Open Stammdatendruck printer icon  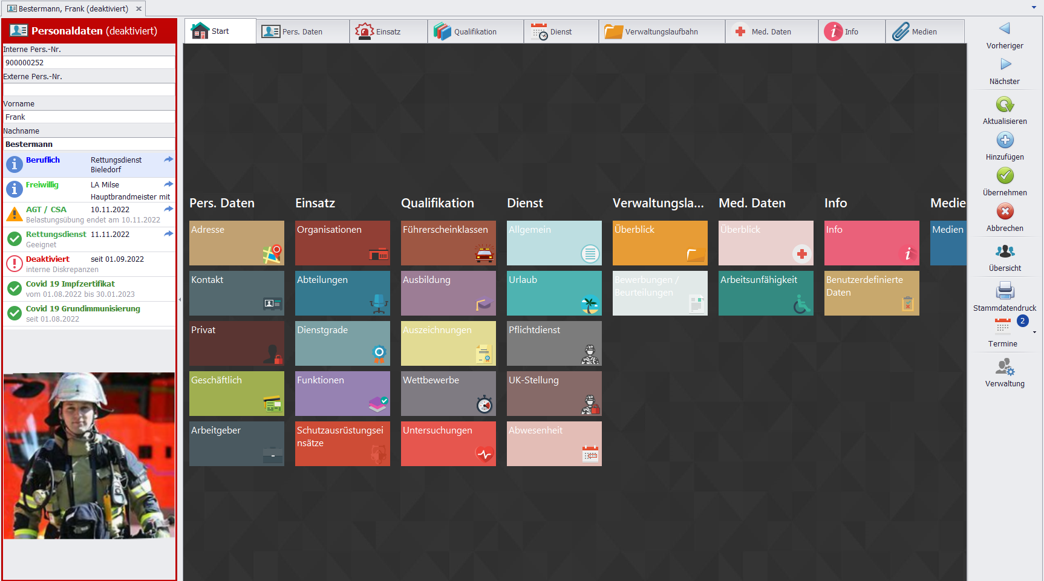click(1005, 291)
